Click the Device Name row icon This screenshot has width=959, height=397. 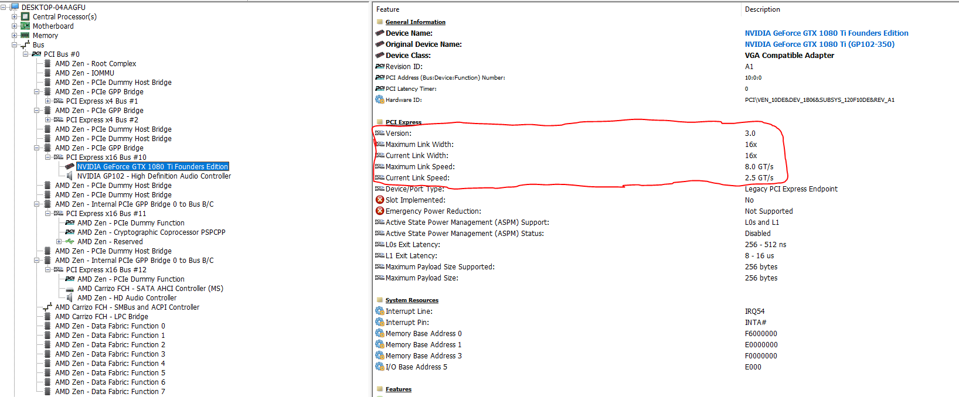tap(379, 33)
